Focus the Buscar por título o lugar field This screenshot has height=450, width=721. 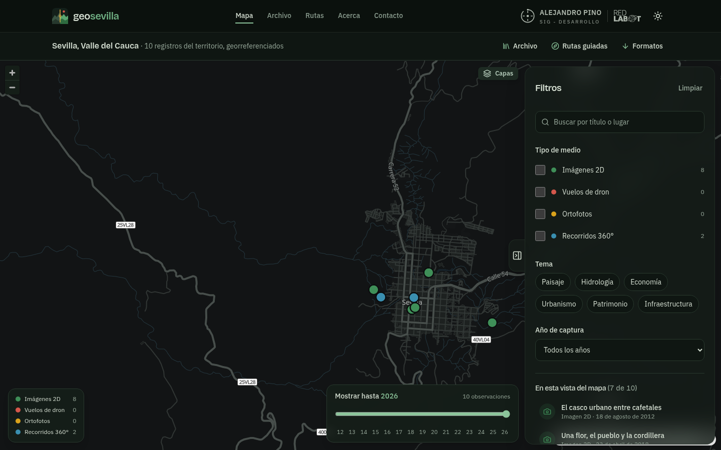(x=620, y=122)
